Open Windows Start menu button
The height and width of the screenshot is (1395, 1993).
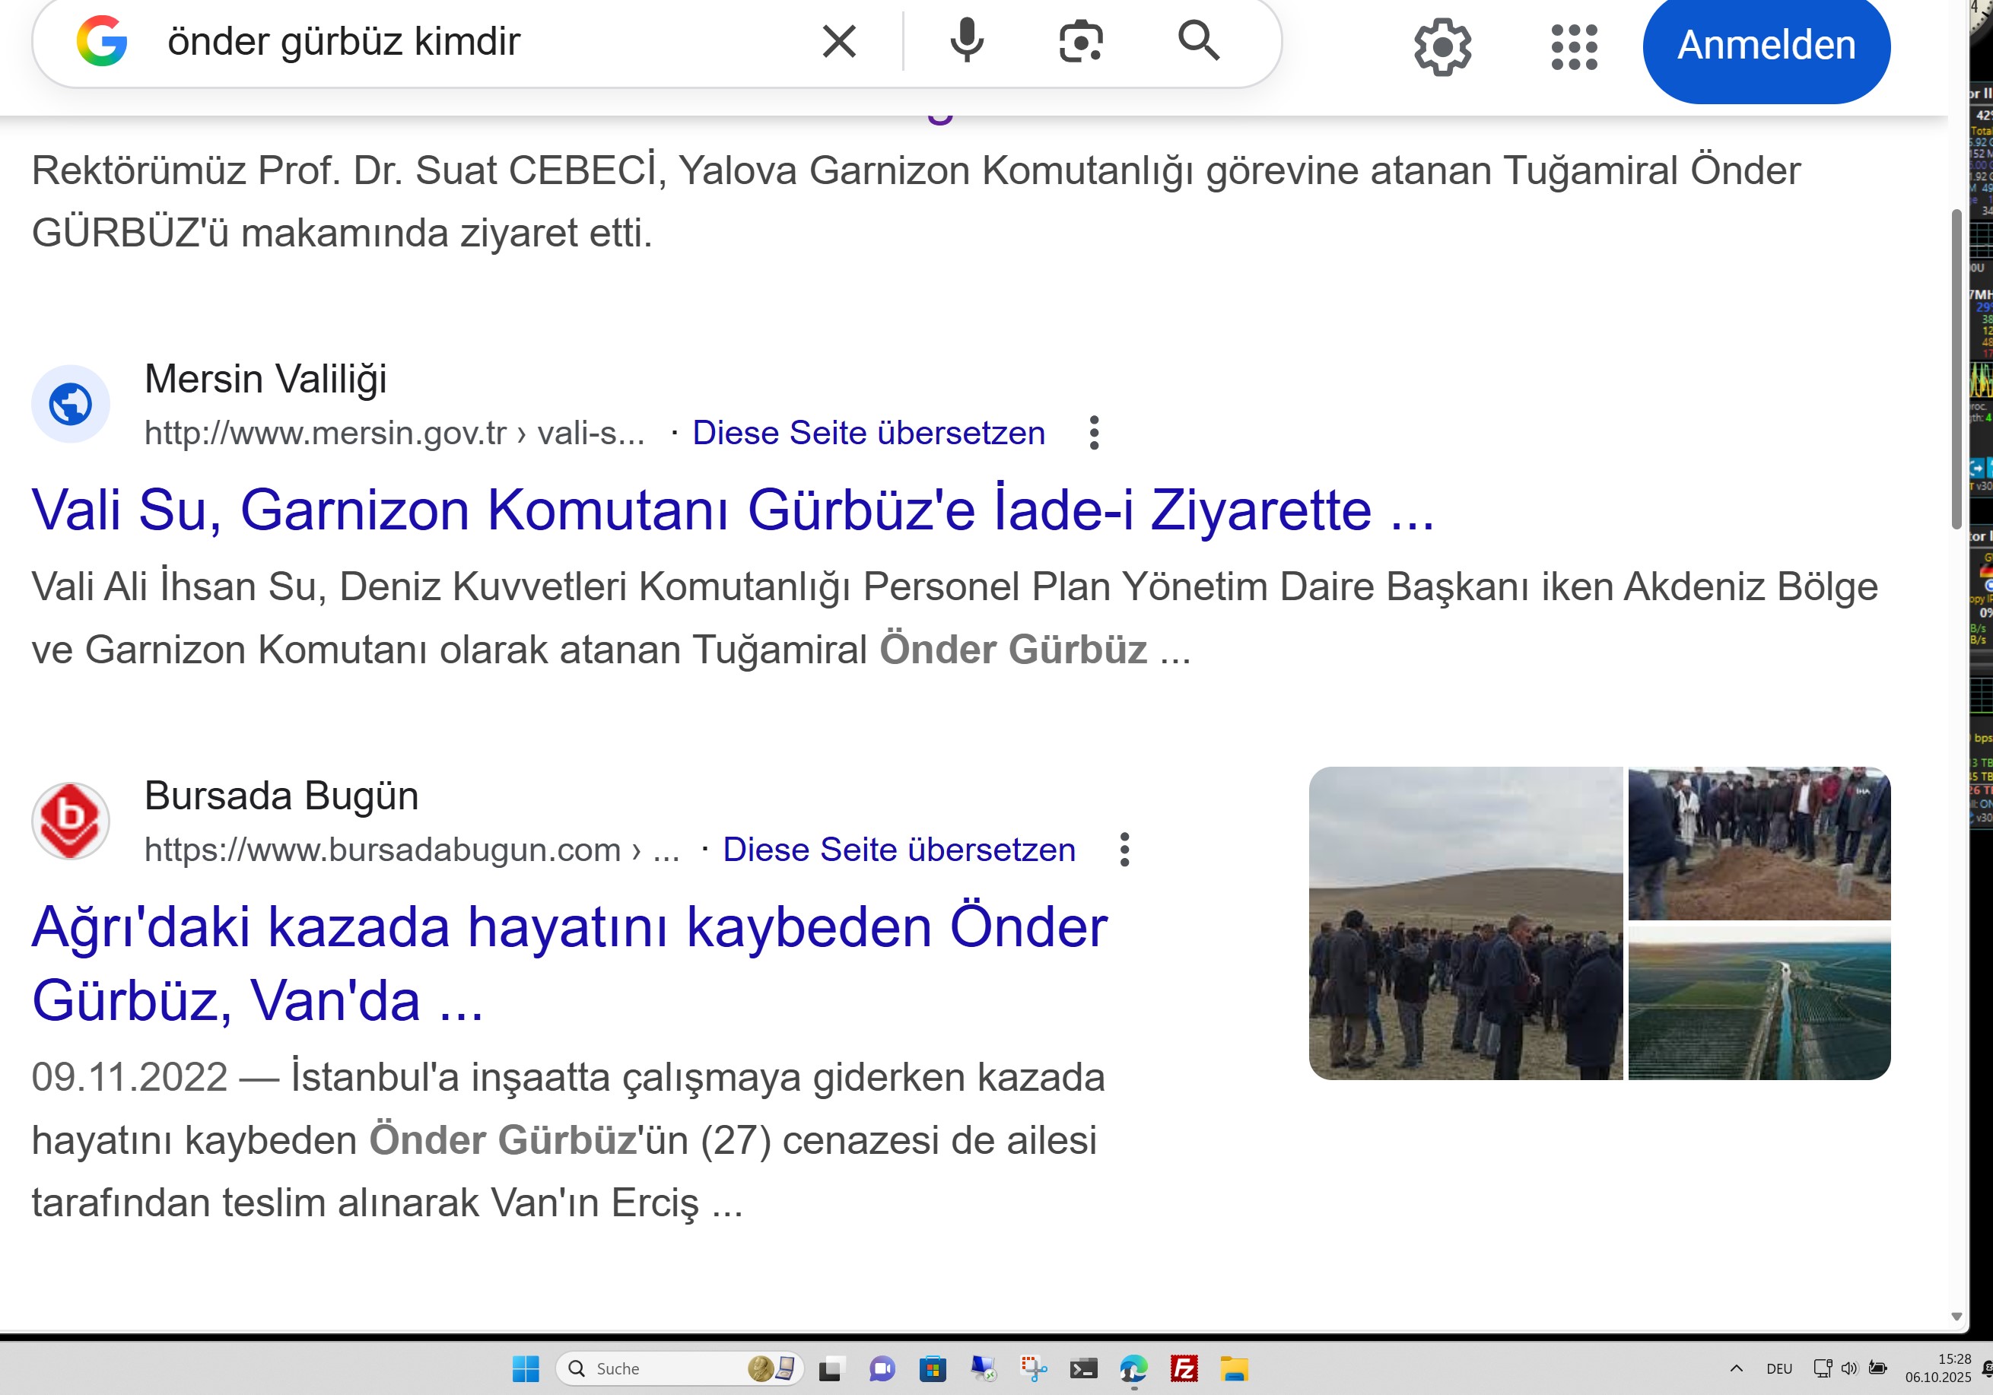(x=525, y=1369)
